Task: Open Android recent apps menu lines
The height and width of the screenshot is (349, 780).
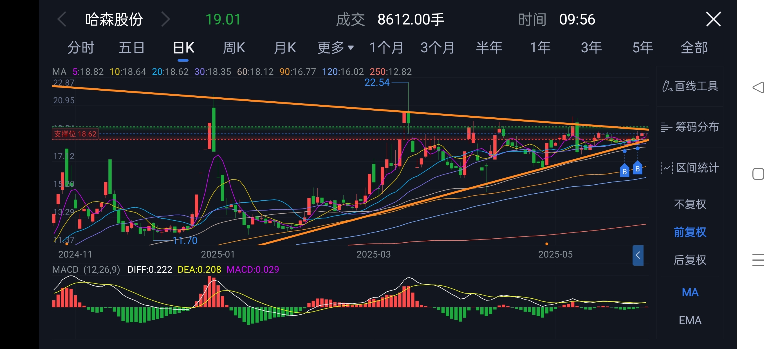Action: tap(758, 260)
